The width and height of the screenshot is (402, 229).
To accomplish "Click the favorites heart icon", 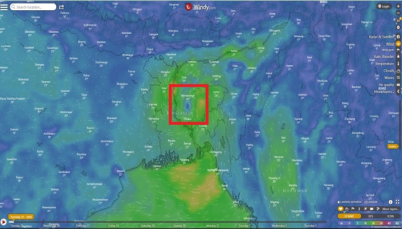I will 341,209.
